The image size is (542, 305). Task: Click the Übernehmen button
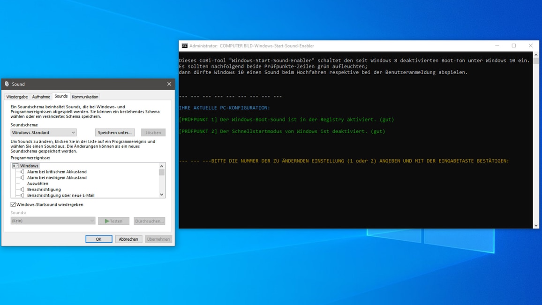pyautogui.click(x=158, y=239)
